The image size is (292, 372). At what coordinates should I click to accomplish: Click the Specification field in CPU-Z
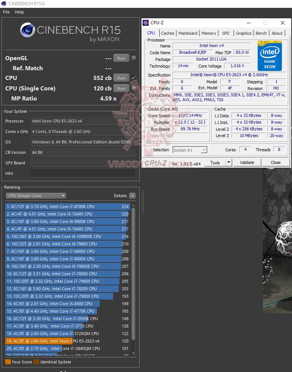coord(229,75)
